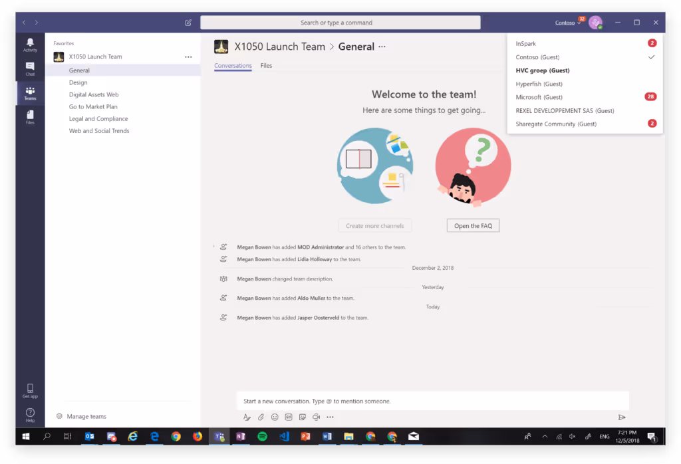Open Outlook from the taskbar
Screen dimensions: 681x464
pos(90,436)
